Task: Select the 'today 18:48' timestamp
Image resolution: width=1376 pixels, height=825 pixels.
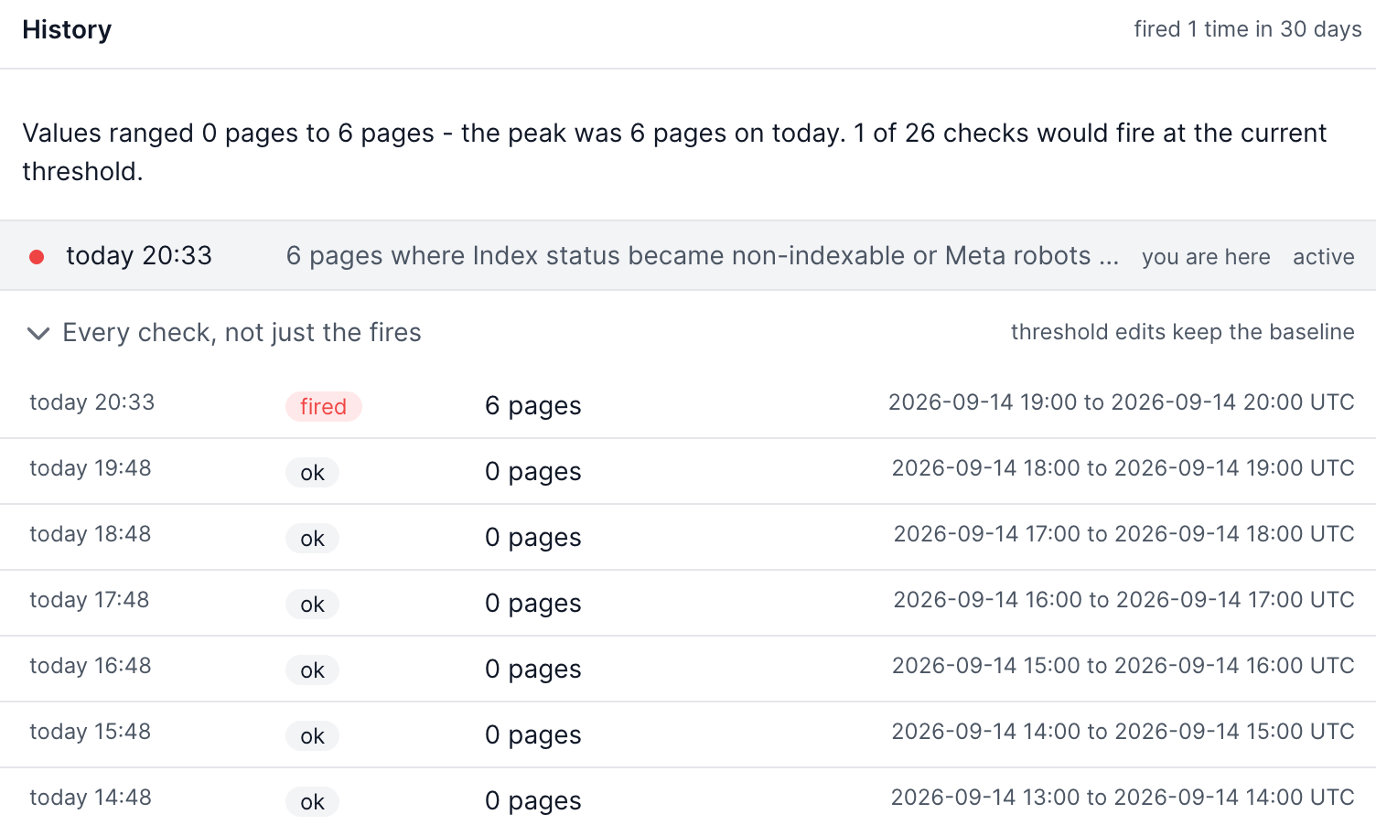Action: coord(91,534)
